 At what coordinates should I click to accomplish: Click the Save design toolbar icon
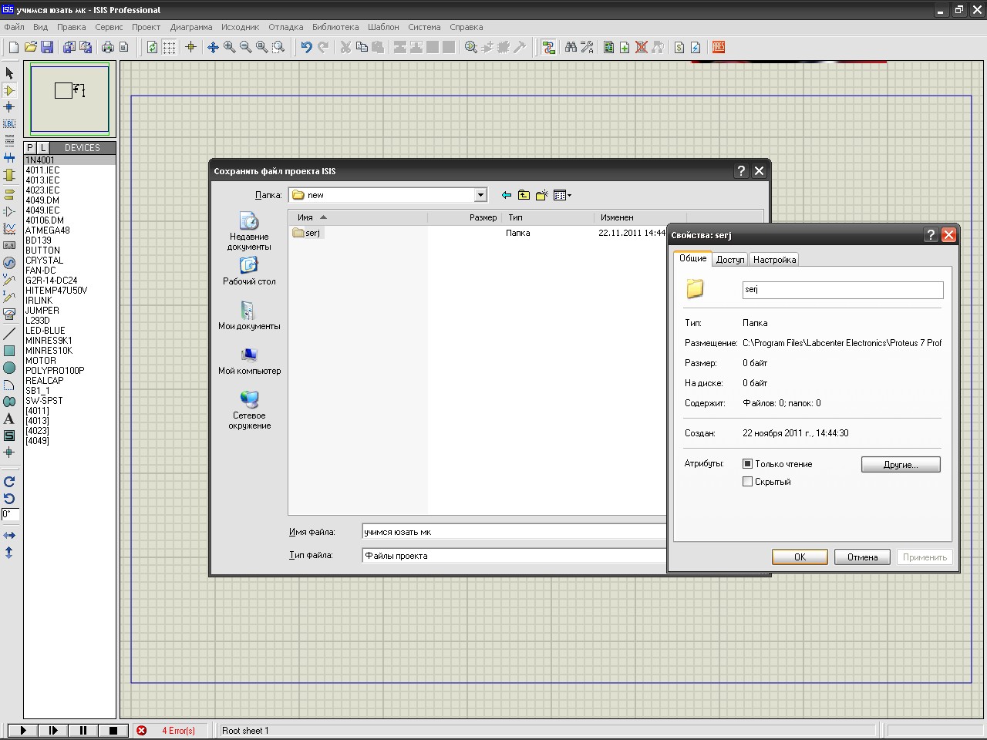(47, 48)
